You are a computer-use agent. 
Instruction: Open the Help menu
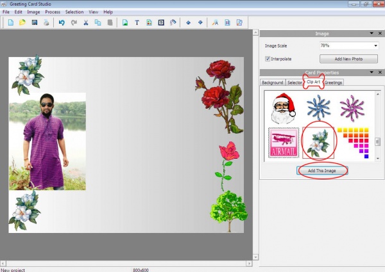click(x=108, y=12)
